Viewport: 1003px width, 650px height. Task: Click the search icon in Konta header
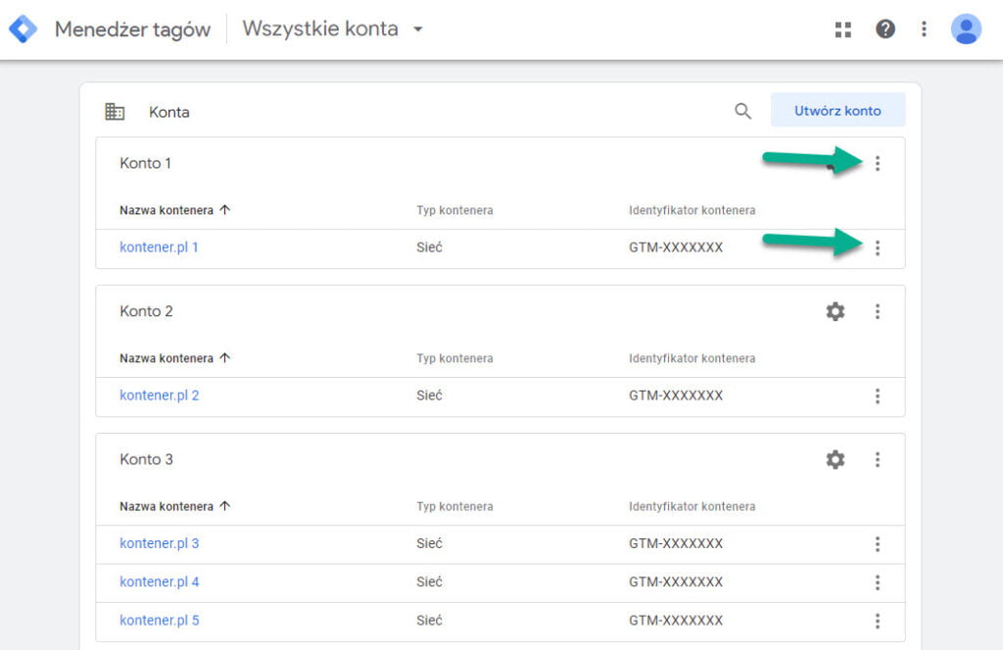[742, 112]
